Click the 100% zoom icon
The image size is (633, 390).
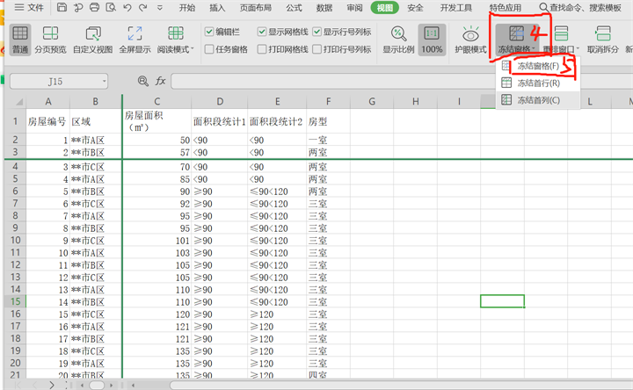pos(432,35)
